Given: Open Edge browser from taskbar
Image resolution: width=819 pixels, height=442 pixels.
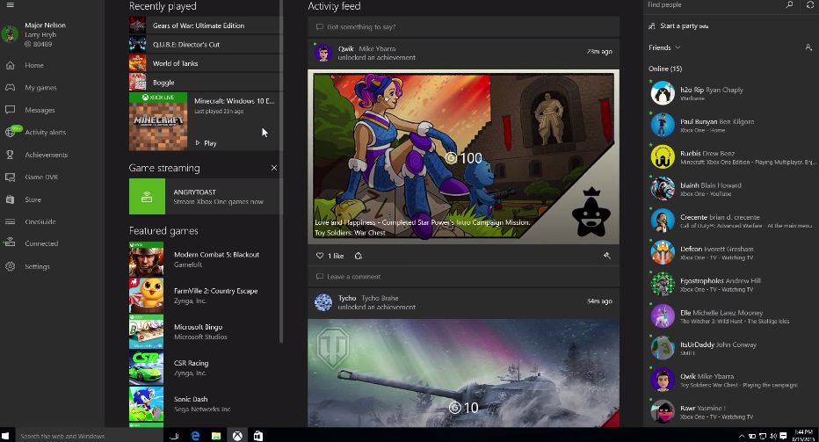Looking at the screenshot, I should [x=195, y=436].
